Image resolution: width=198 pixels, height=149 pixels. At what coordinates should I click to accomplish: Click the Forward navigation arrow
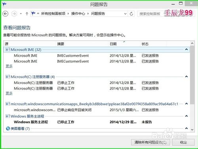14,13
